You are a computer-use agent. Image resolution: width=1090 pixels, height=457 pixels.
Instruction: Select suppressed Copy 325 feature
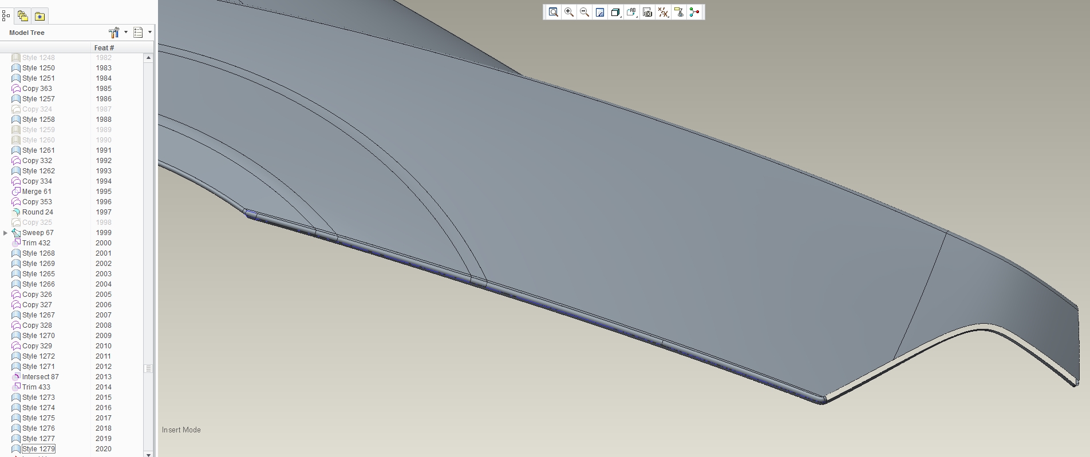click(x=37, y=222)
